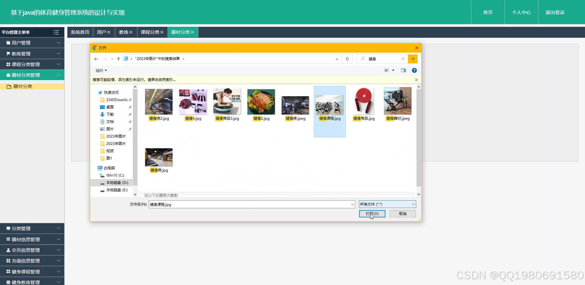Click the 打开(O) button
This screenshot has width=585, height=285.
(x=372, y=214)
